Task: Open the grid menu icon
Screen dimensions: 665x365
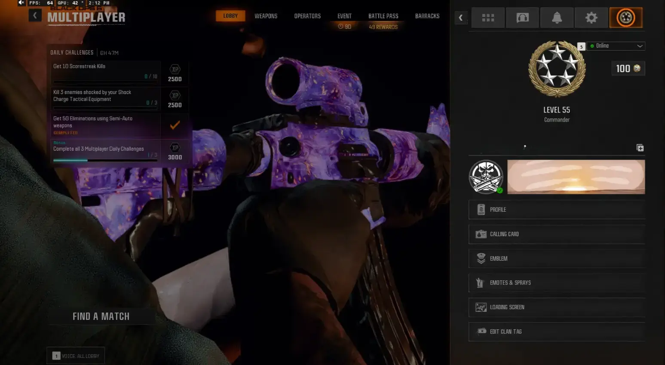Action: pos(488,18)
